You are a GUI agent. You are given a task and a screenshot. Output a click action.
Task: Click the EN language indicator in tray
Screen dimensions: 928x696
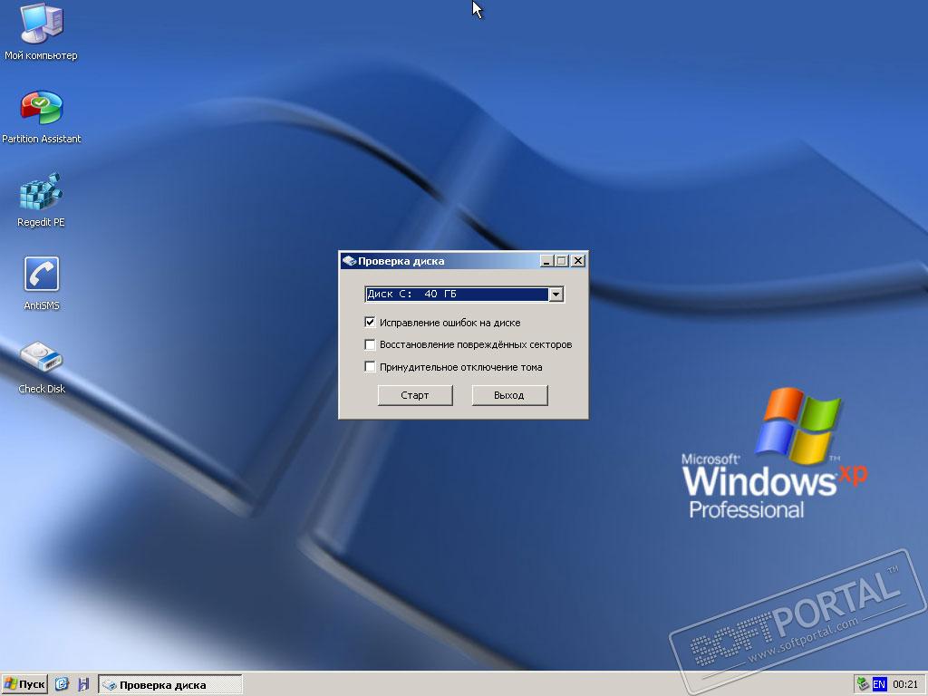coord(879,685)
